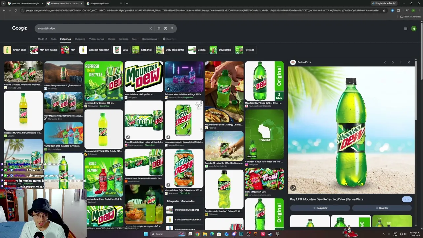Open the Wisconsin map Instagram thumbnail
Viewport: 423px width, 238px height.
[264, 134]
